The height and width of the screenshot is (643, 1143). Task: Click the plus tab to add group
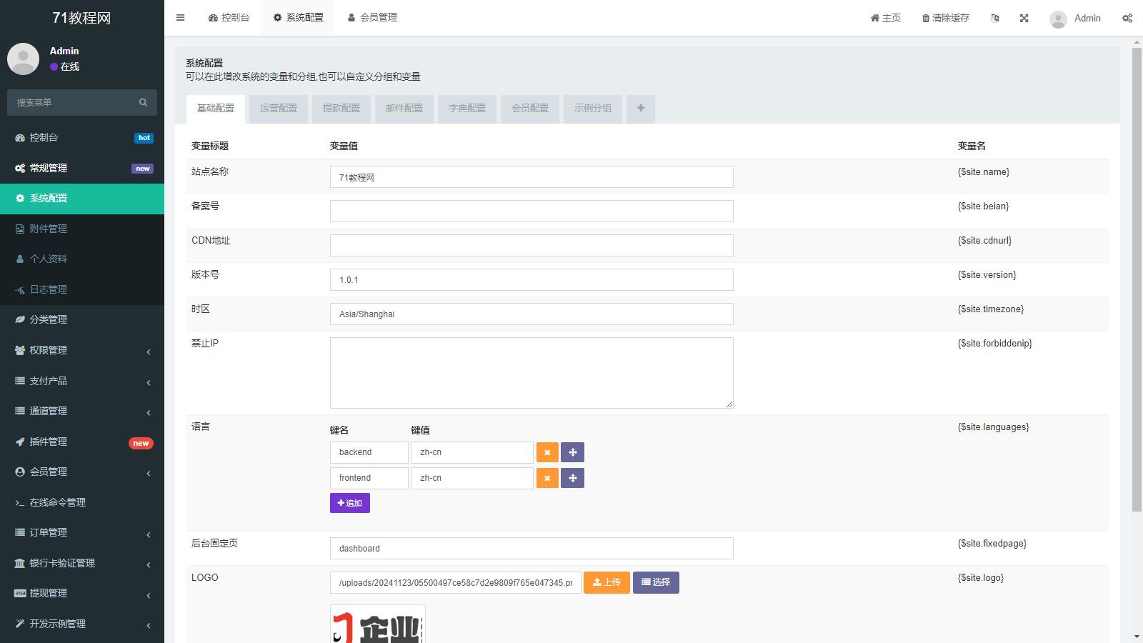pyautogui.click(x=640, y=109)
